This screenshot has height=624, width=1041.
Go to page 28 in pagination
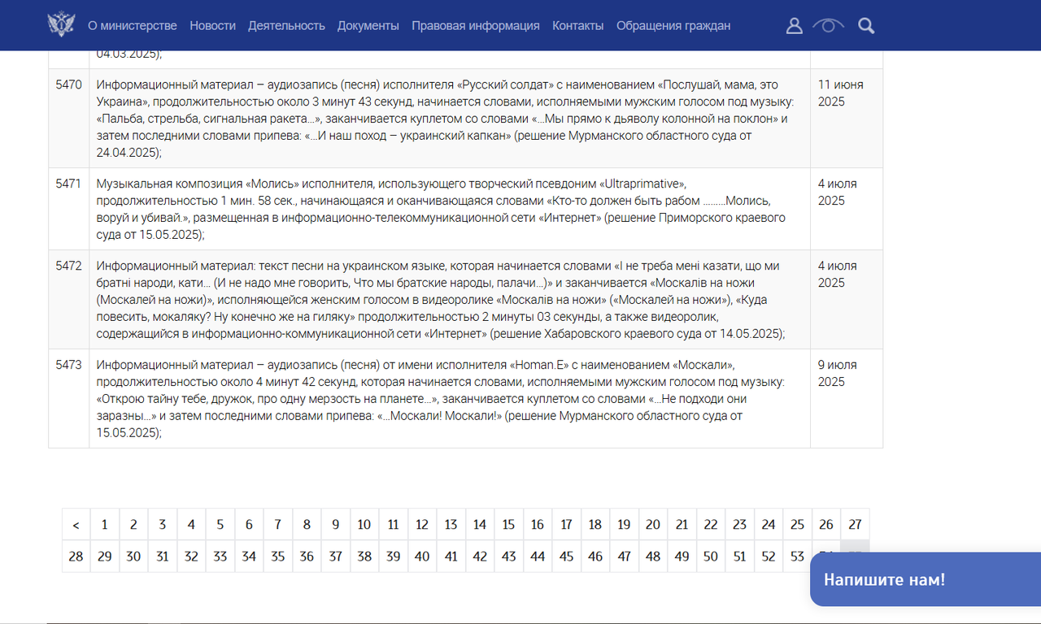tap(76, 557)
